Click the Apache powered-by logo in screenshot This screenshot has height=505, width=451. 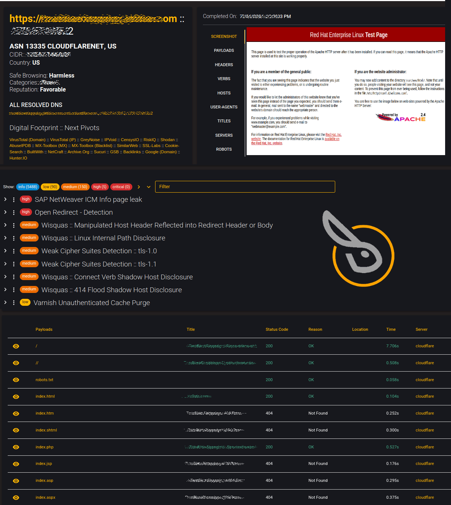401,118
